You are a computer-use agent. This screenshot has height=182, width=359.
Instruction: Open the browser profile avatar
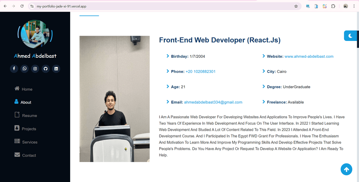[x=345, y=6]
